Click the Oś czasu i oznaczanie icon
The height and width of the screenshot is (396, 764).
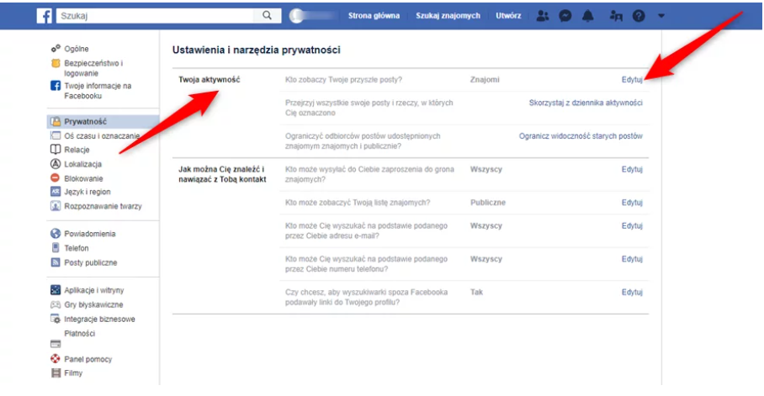click(56, 135)
